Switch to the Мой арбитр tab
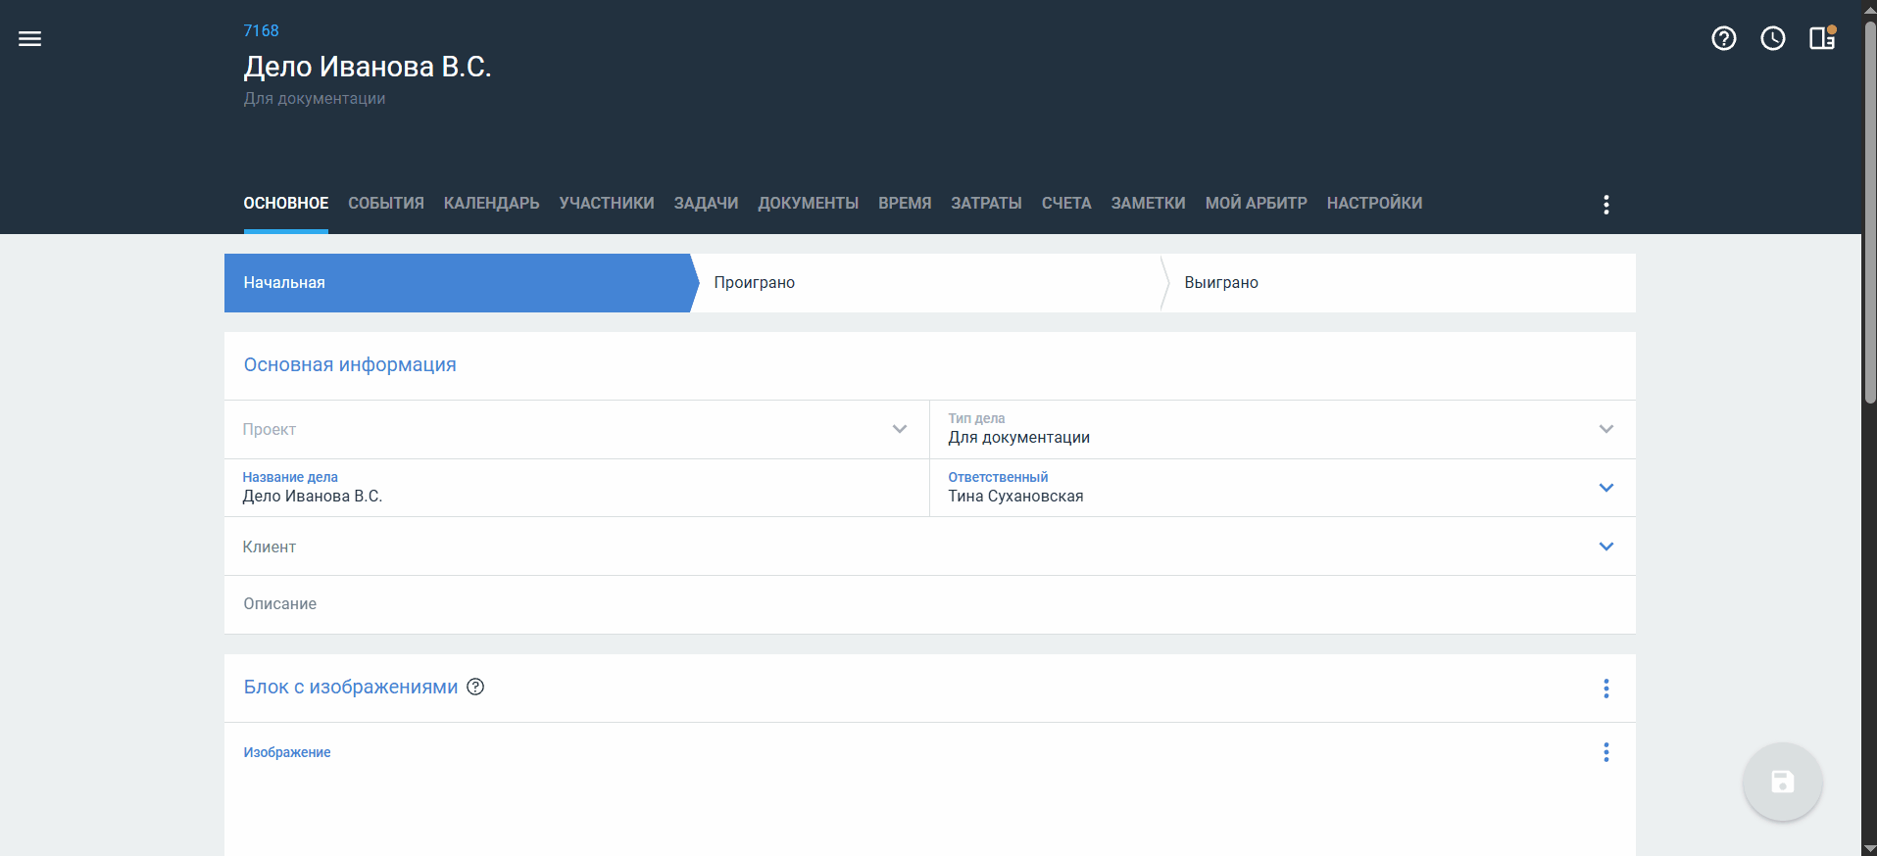 (1256, 204)
